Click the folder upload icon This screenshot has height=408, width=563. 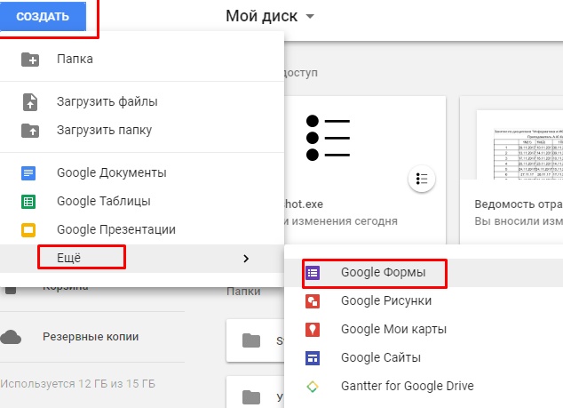30,131
